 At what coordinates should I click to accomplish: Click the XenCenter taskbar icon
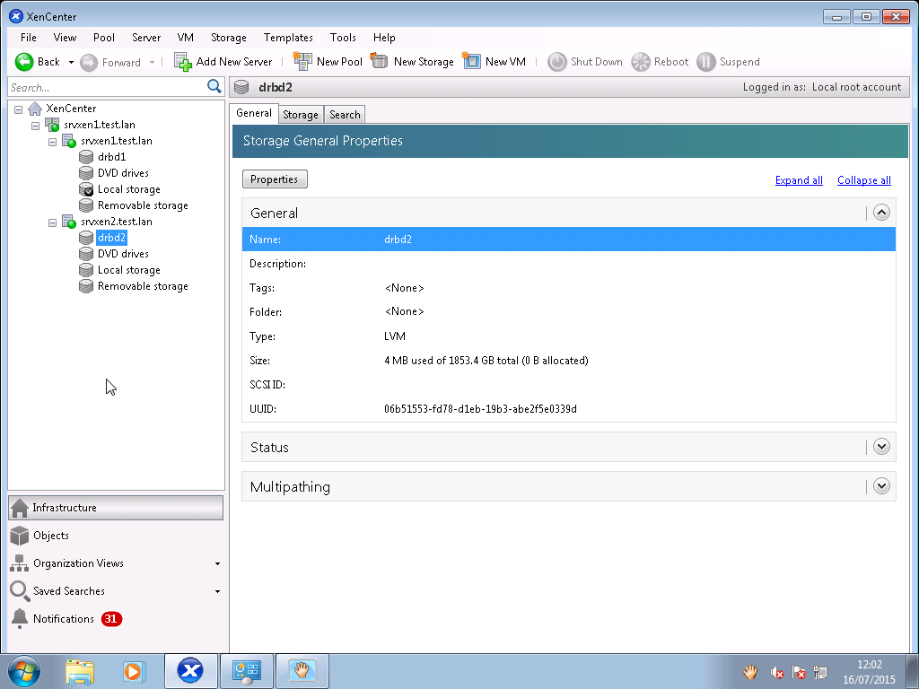[190, 671]
